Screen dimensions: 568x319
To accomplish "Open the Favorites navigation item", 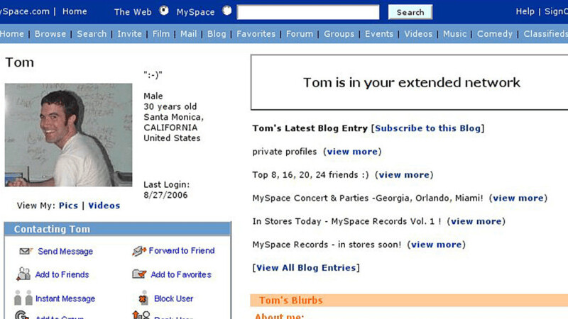I will tap(256, 34).
